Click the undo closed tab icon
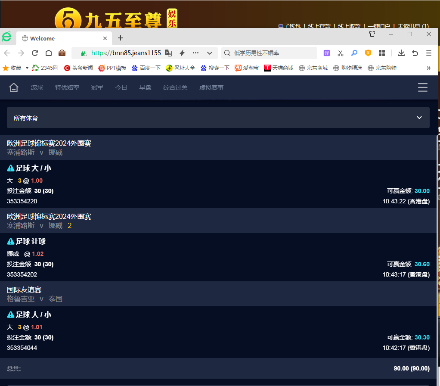Image resolution: width=440 pixels, height=386 pixels. click(x=415, y=53)
